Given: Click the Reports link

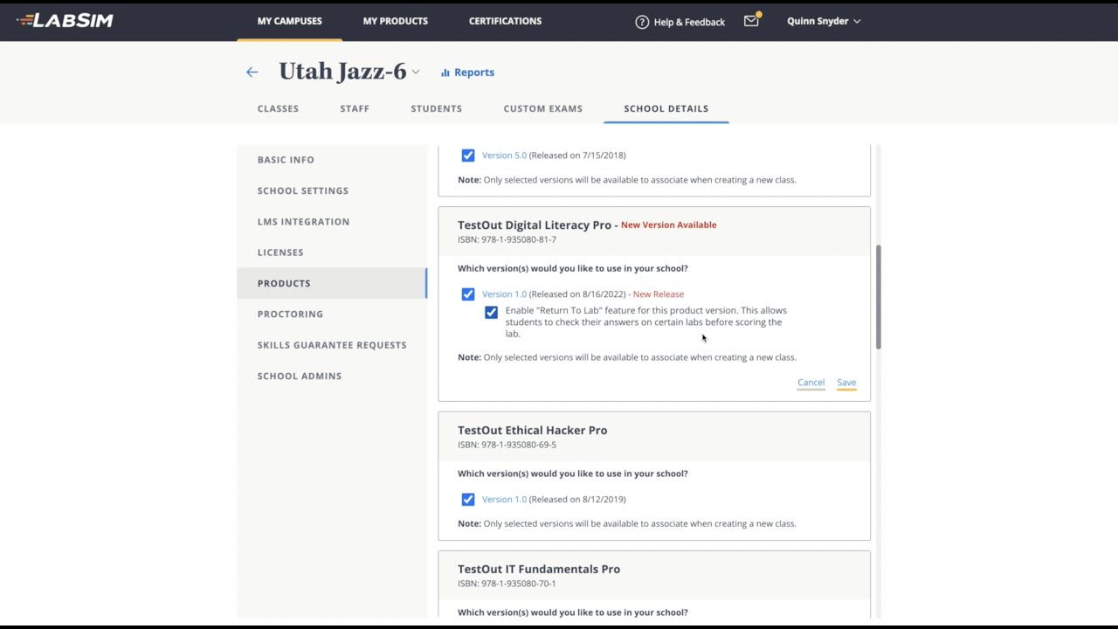Looking at the screenshot, I should tap(474, 73).
